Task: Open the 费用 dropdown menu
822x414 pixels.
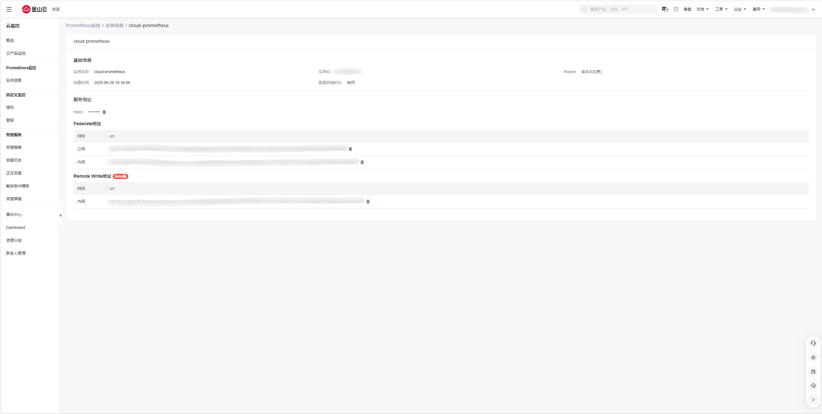Action: click(x=758, y=9)
